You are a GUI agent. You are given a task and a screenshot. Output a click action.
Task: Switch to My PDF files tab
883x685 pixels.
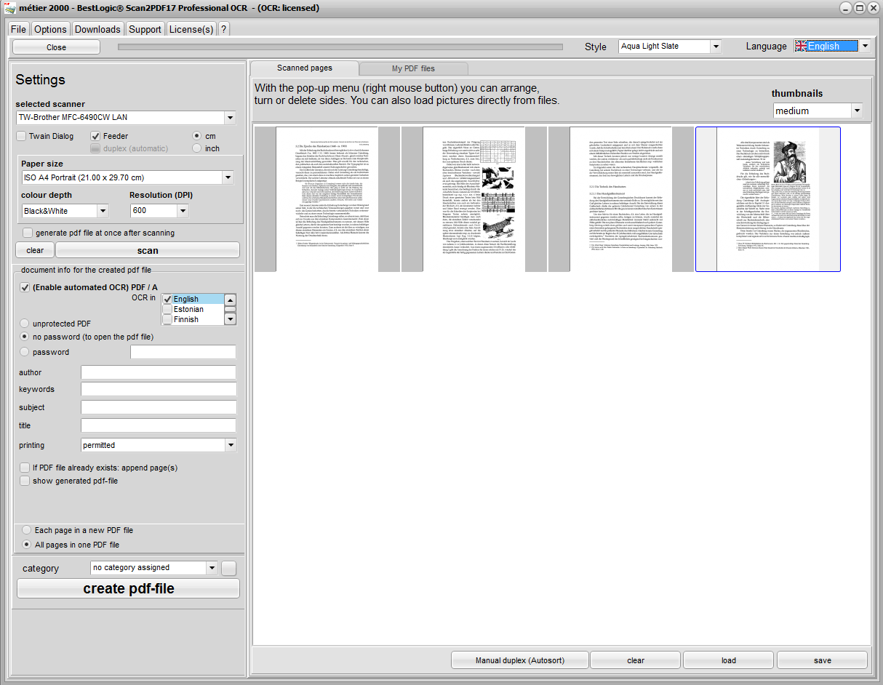413,68
